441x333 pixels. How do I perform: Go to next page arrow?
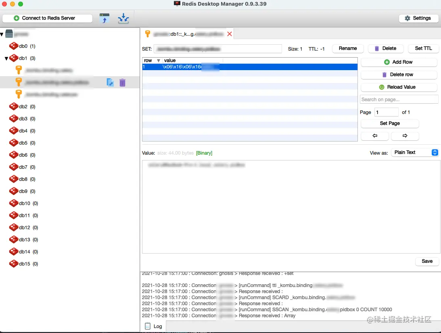pyautogui.click(x=405, y=136)
